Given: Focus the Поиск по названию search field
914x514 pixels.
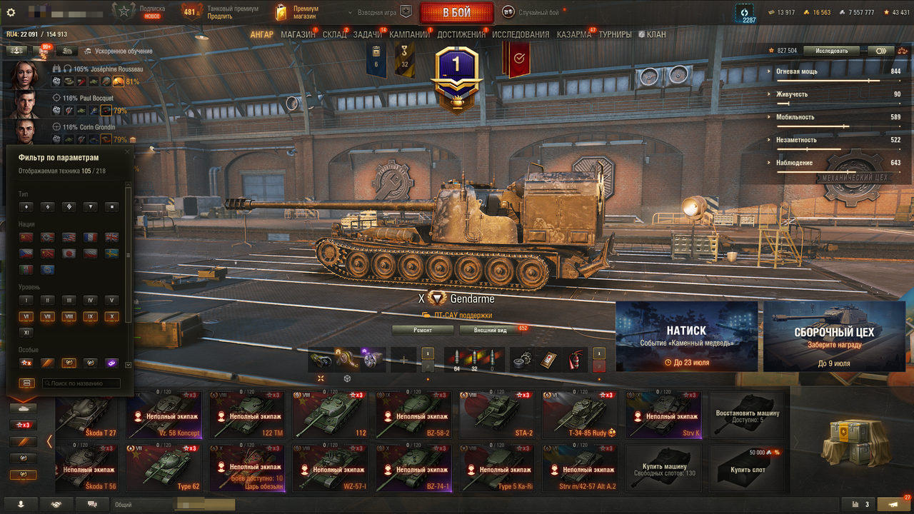Looking at the screenshot, I should [x=81, y=383].
